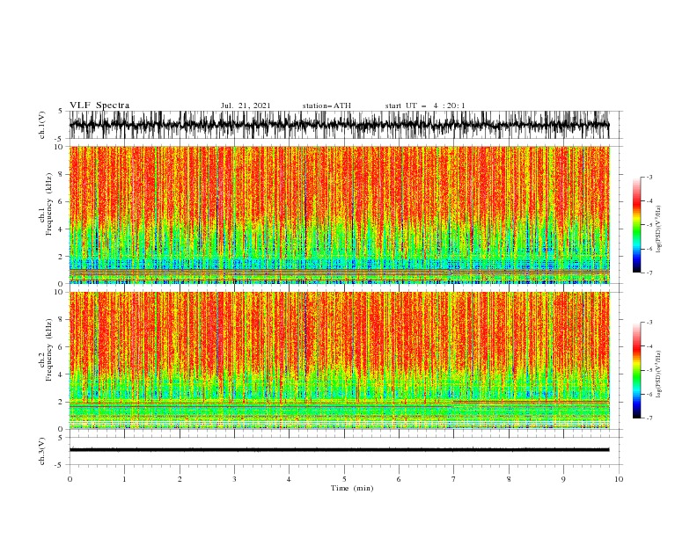Click the ch.3 waveform trace panel
The image size is (697, 538).
[345, 451]
